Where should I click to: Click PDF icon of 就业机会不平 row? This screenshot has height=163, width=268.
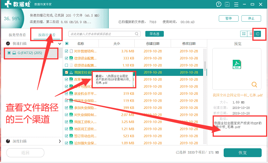point(71,93)
